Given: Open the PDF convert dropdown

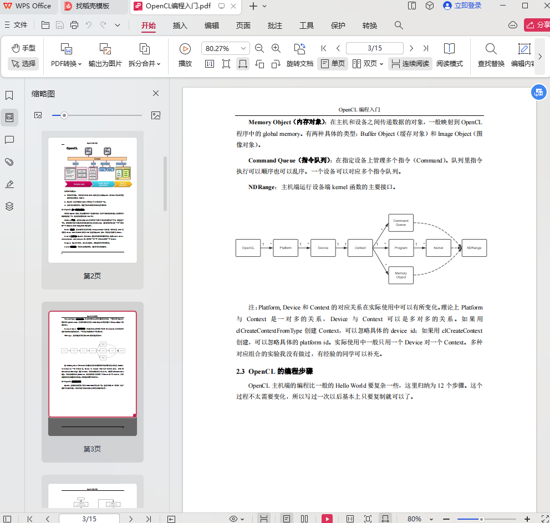Looking at the screenshot, I should 66,64.
